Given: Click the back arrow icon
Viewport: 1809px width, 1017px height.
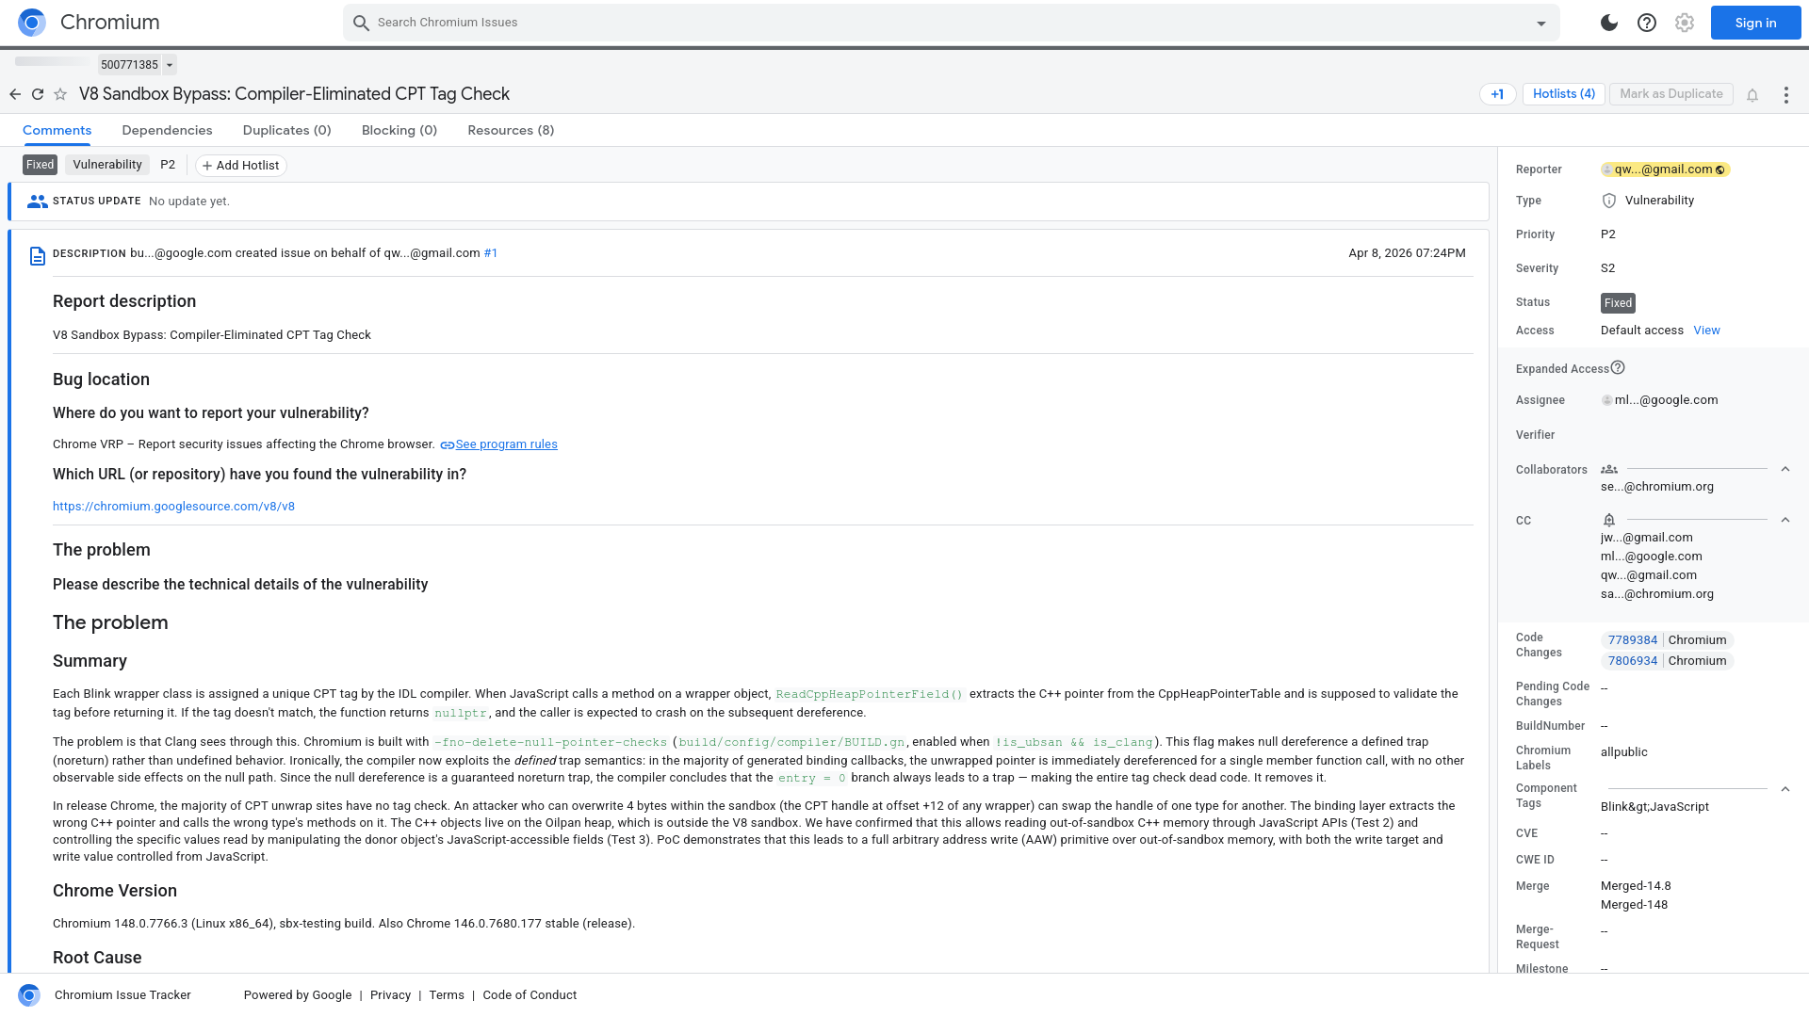Looking at the screenshot, I should coord(15,94).
